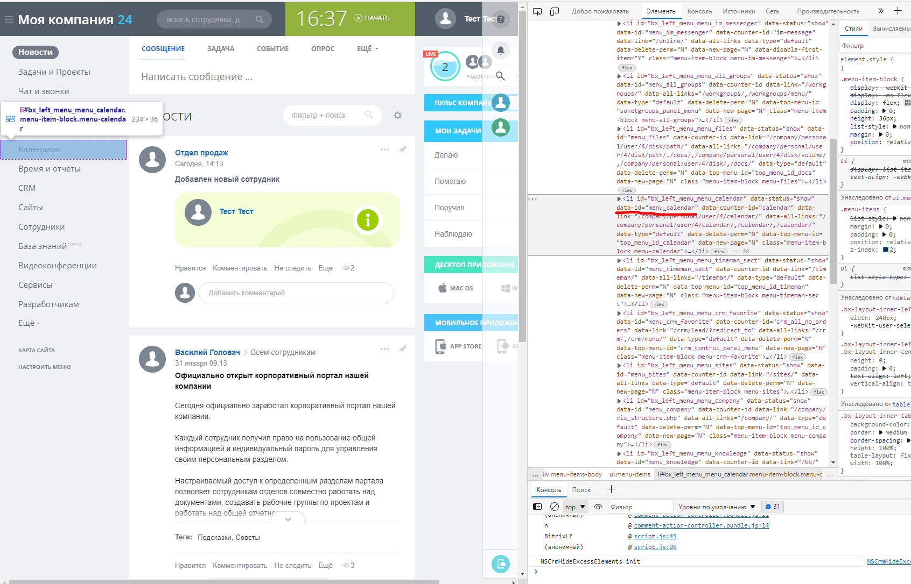Open the three-dots menu on Василий Головач post
The width and height of the screenshot is (911, 584).
(384, 349)
